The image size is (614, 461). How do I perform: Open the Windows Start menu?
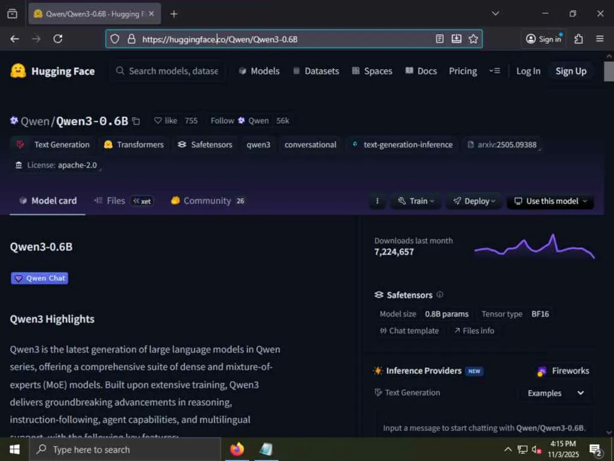tap(14, 449)
